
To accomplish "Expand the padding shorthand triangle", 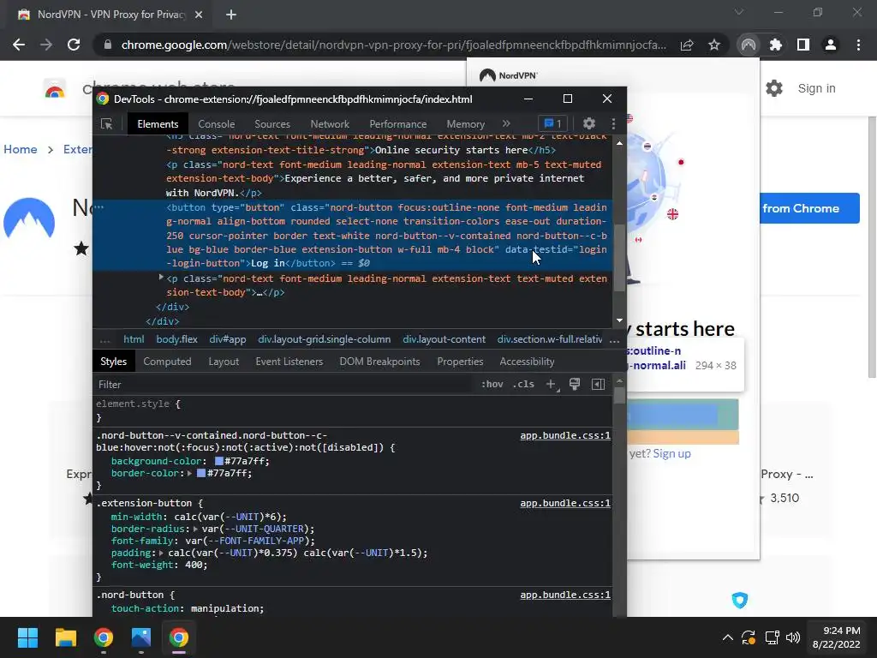I will pyautogui.click(x=161, y=553).
